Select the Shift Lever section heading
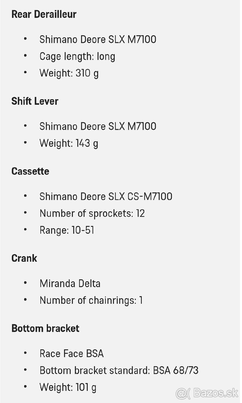Screen dimensions: 242x403 35,101
